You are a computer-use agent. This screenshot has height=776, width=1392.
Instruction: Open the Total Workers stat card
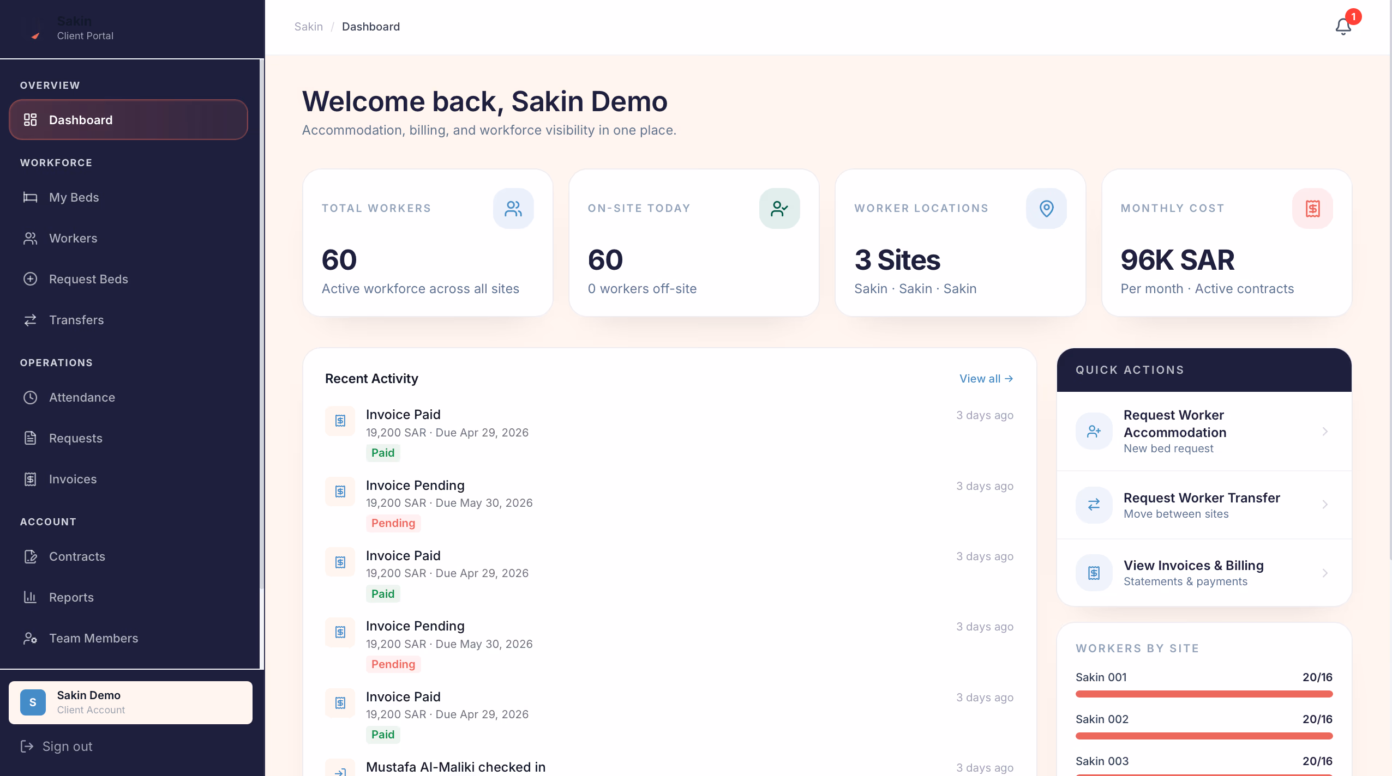(x=428, y=242)
